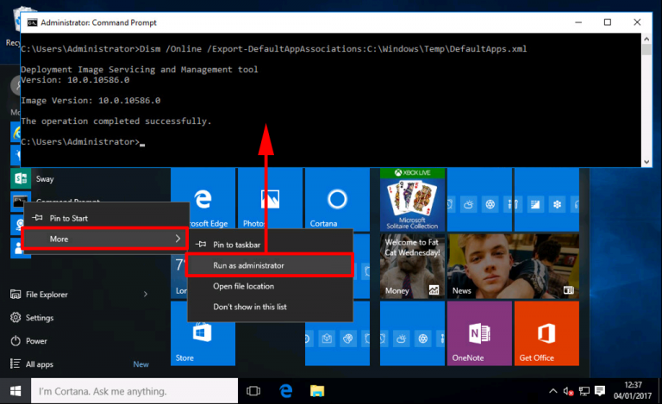
Task: Click the chevron on the More entry
Action: tap(178, 239)
